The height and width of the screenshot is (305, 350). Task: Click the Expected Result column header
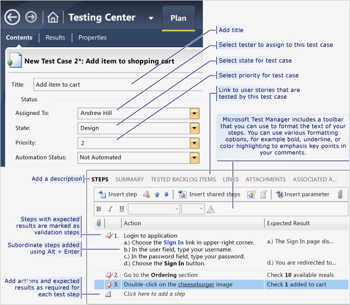point(288,223)
